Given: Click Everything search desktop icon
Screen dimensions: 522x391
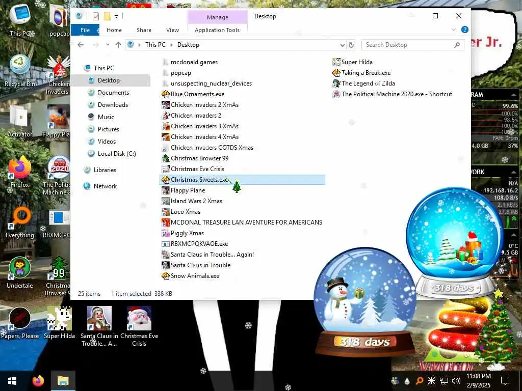Looking at the screenshot, I should tap(20, 217).
